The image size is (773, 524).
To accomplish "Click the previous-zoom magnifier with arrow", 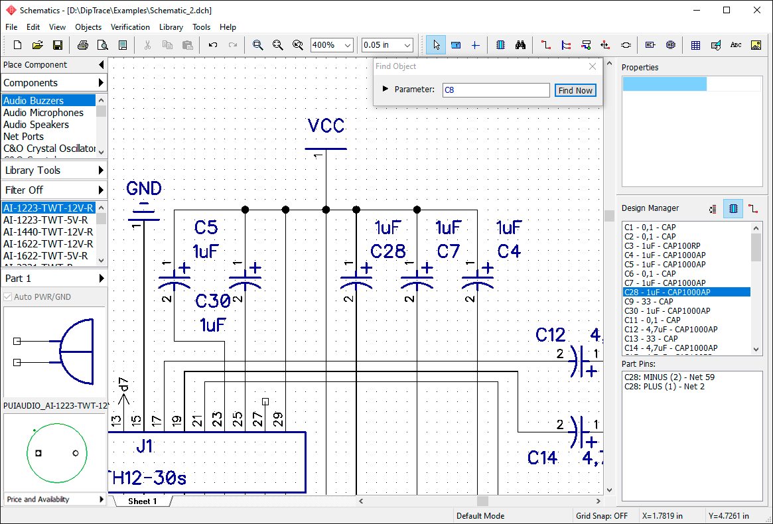I will tap(298, 45).
